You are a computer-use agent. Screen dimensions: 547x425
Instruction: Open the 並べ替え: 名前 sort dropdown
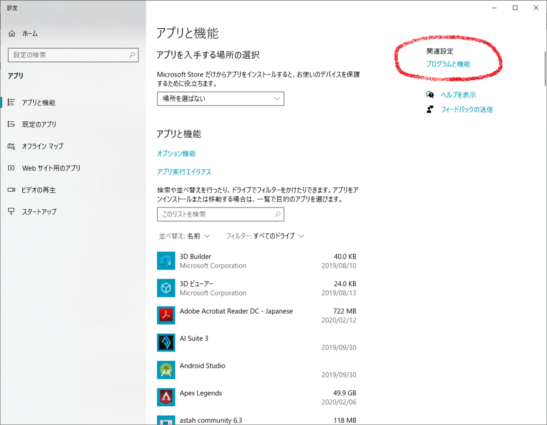click(x=184, y=236)
